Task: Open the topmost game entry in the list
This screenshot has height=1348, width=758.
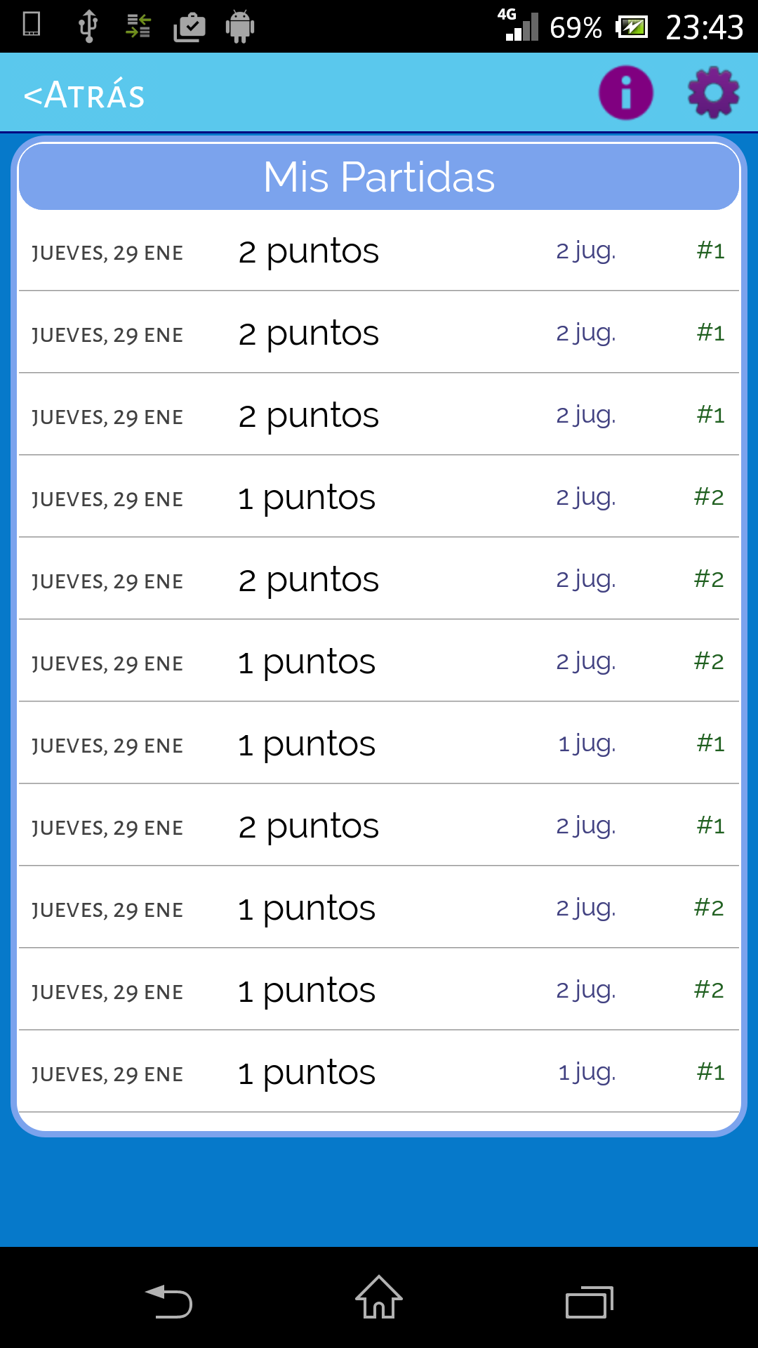Action: pos(379,251)
